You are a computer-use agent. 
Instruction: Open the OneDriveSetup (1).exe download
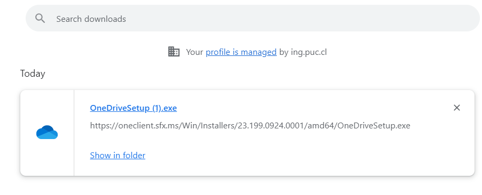[134, 108]
